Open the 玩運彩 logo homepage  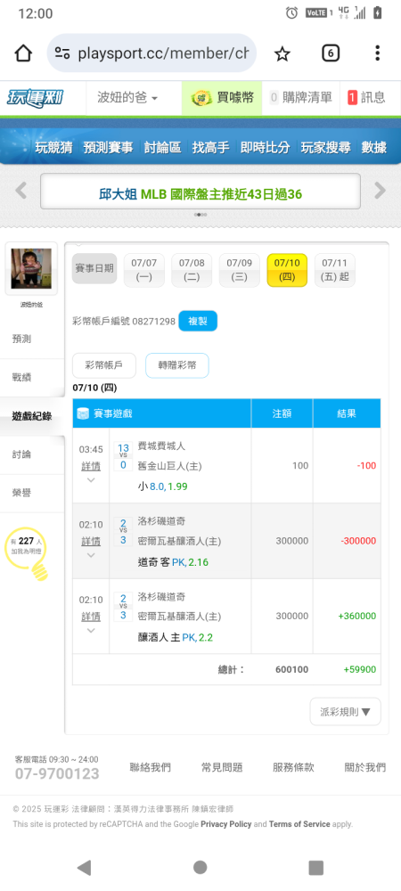coord(35,98)
